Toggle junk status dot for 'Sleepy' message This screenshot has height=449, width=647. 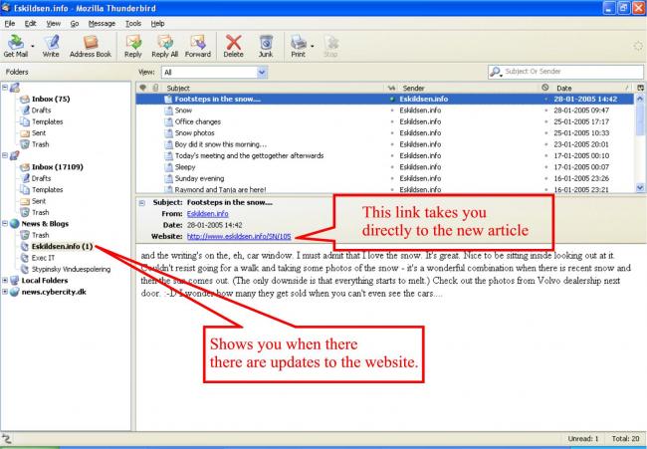point(545,167)
